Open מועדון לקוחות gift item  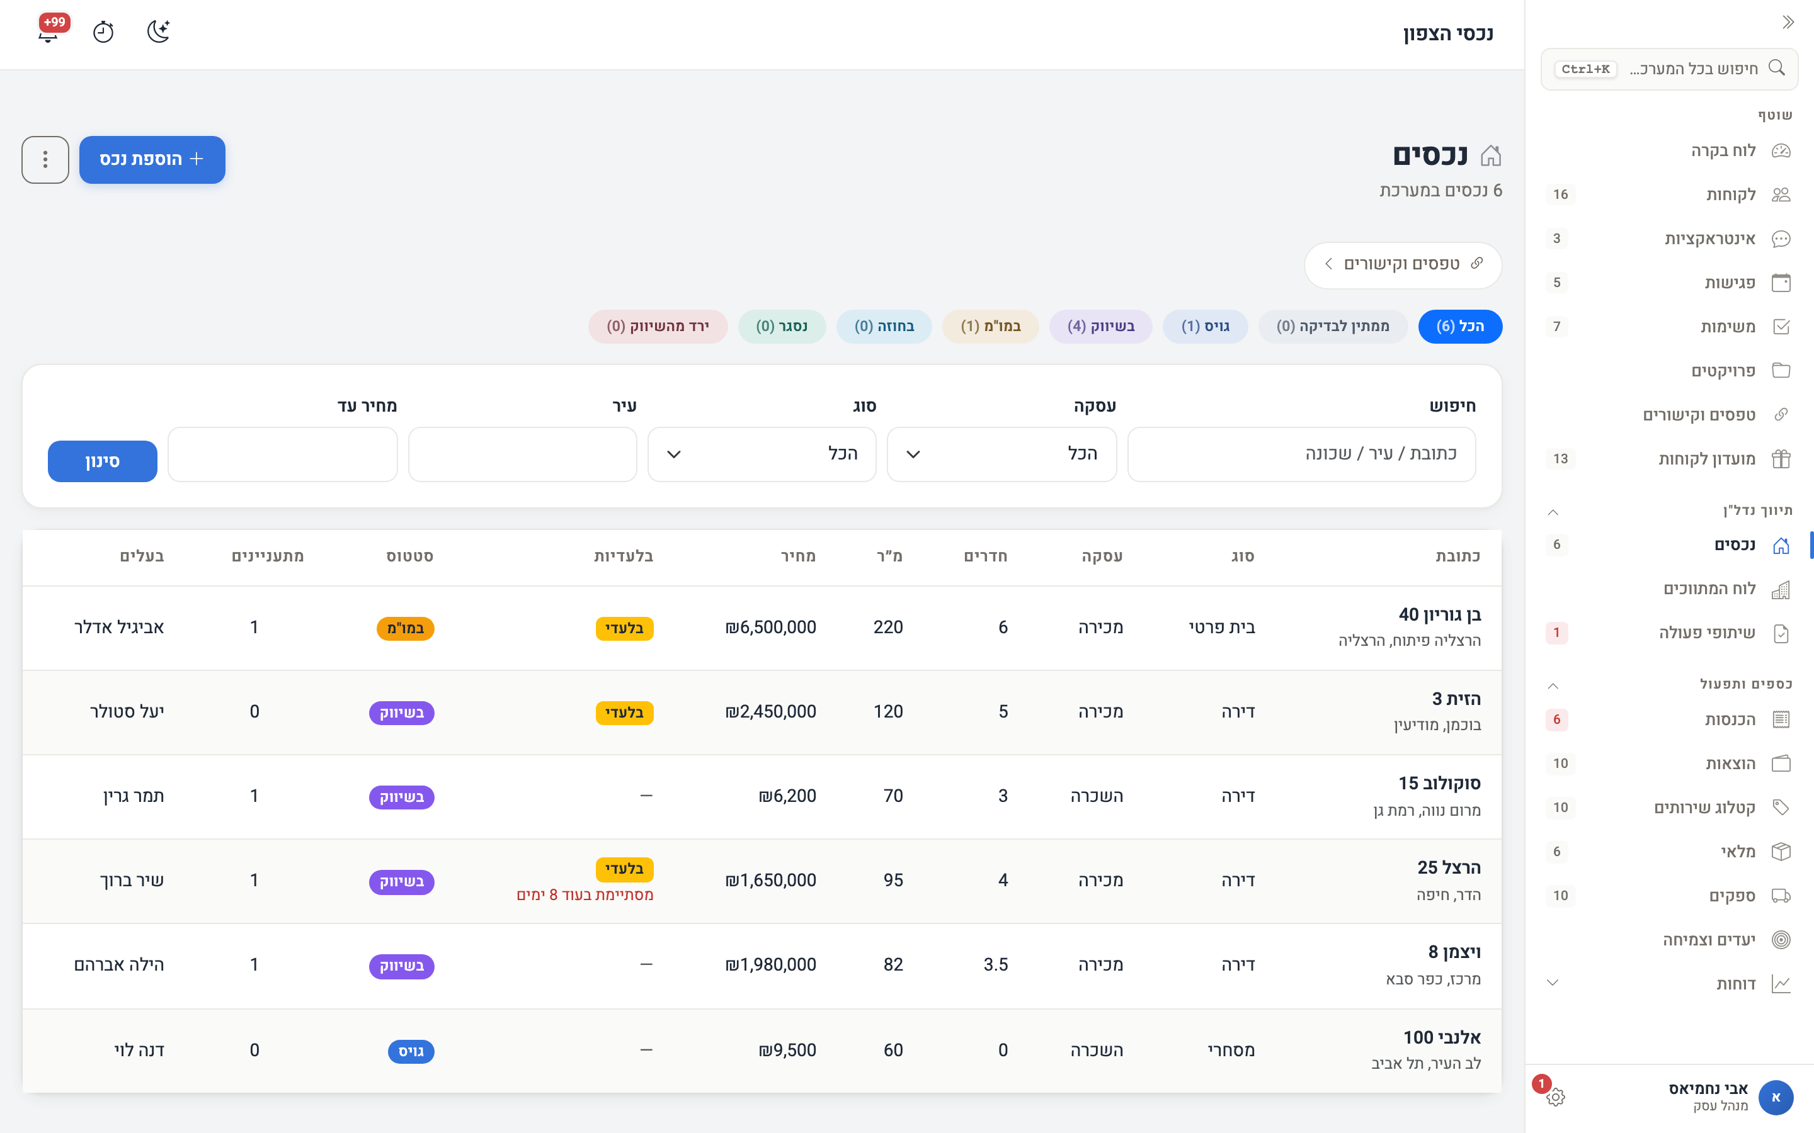(x=1669, y=459)
